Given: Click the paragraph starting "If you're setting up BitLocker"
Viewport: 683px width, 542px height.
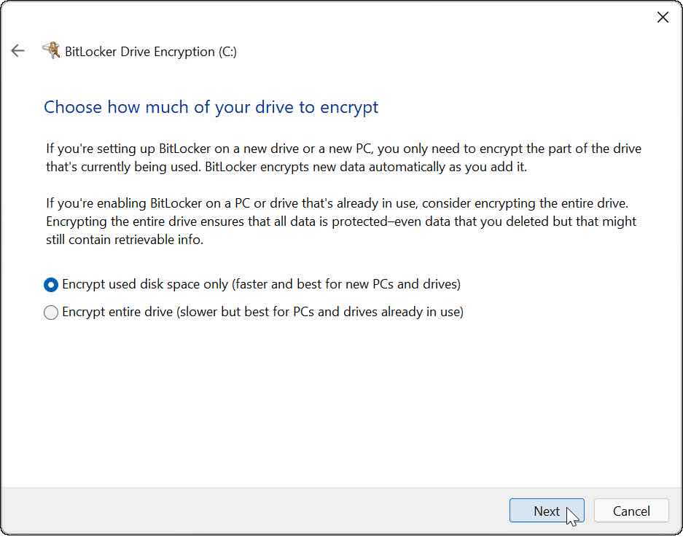Looking at the screenshot, I should click(343, 149).
